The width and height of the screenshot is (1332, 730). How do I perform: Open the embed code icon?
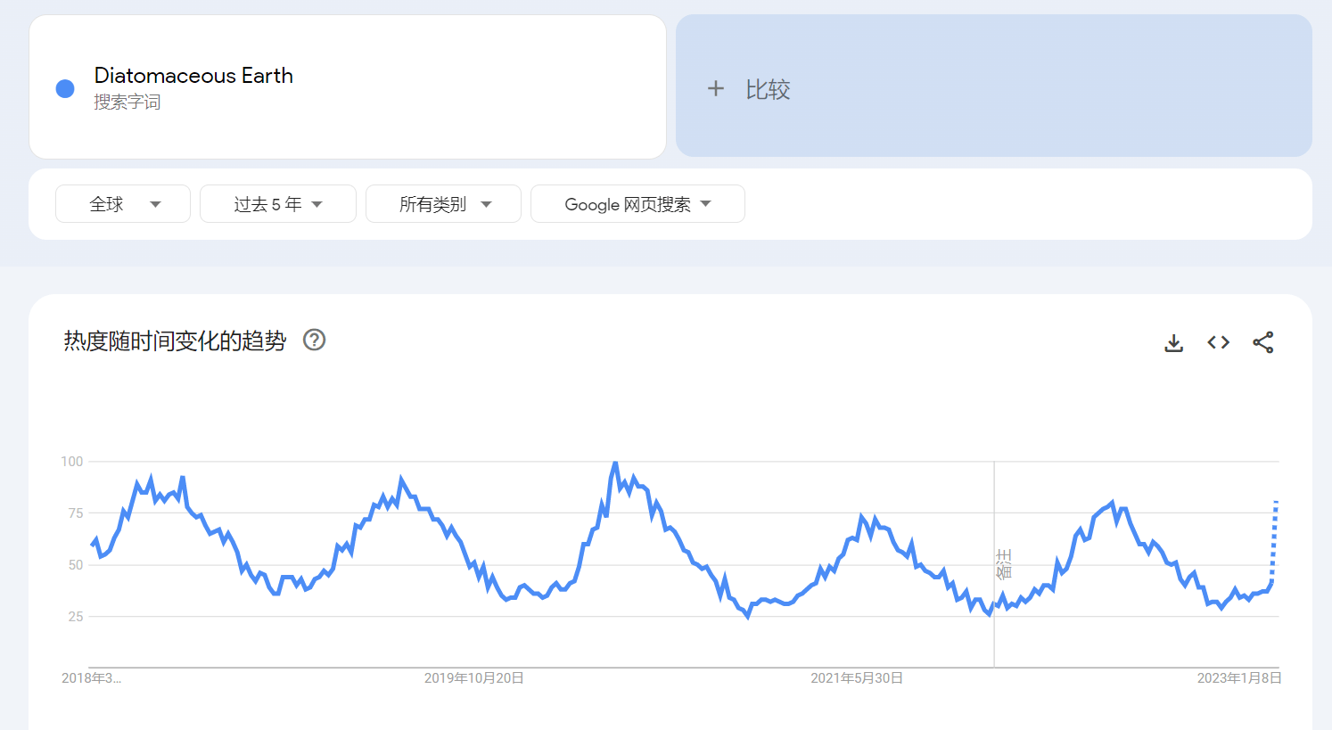pos(1219,342)
